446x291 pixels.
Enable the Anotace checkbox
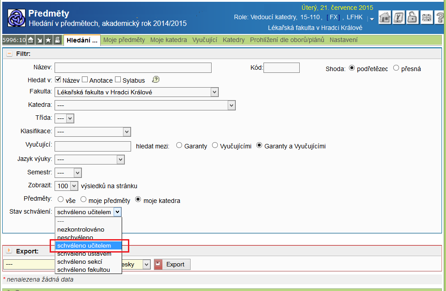tap(85, 80)
